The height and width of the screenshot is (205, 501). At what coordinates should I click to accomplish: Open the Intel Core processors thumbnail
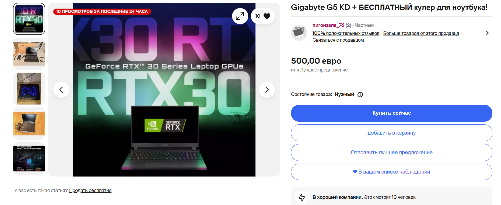29,159
